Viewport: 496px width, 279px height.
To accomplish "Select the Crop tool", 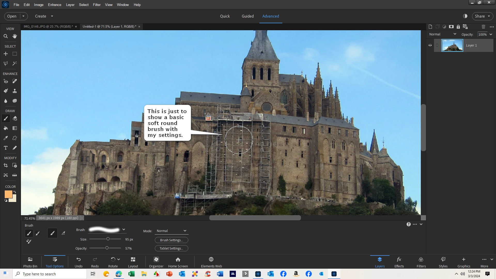I will tap(5, 166).
